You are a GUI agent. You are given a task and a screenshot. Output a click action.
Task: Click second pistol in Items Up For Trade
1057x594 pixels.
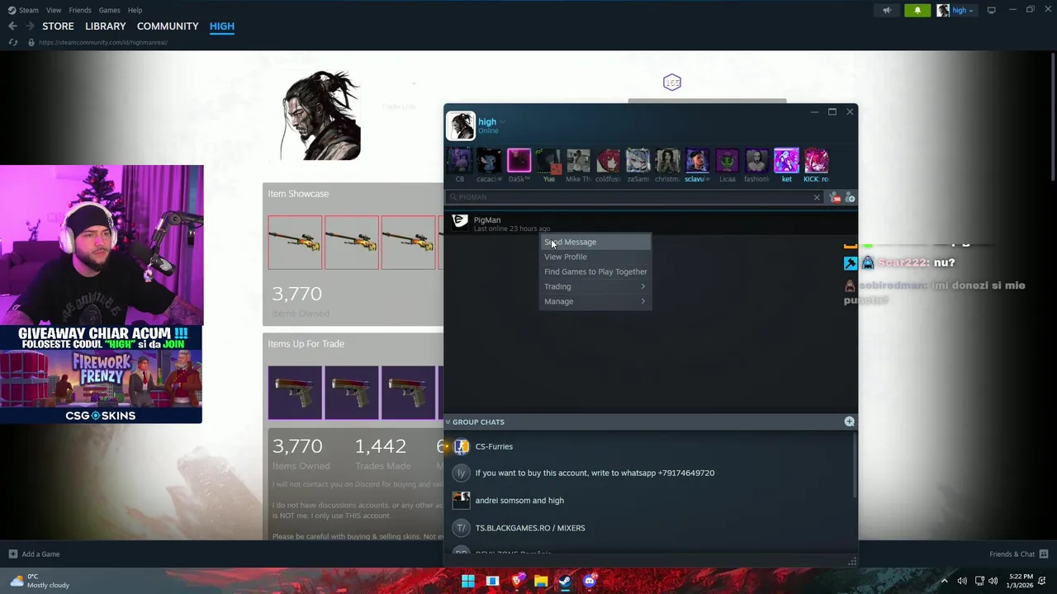point(352,393)
